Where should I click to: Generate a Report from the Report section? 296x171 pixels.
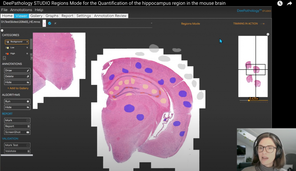(17, 126)
